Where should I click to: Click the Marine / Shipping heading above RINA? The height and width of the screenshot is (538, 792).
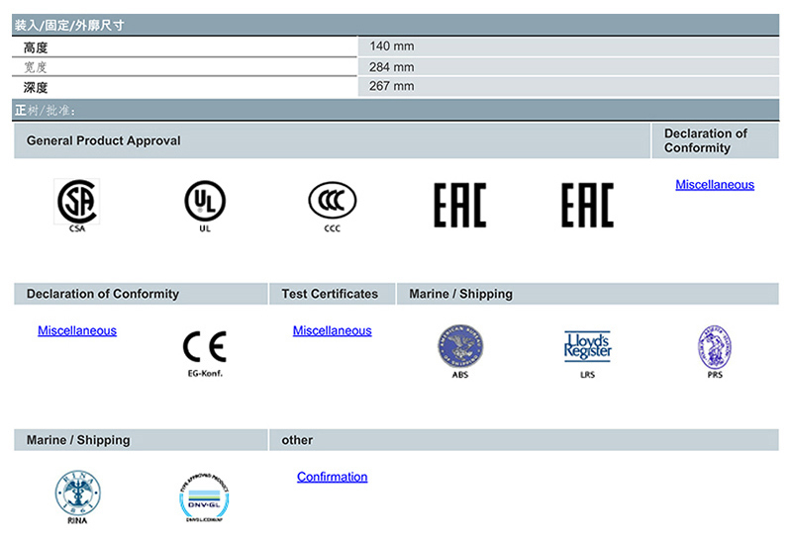[78, 440]
